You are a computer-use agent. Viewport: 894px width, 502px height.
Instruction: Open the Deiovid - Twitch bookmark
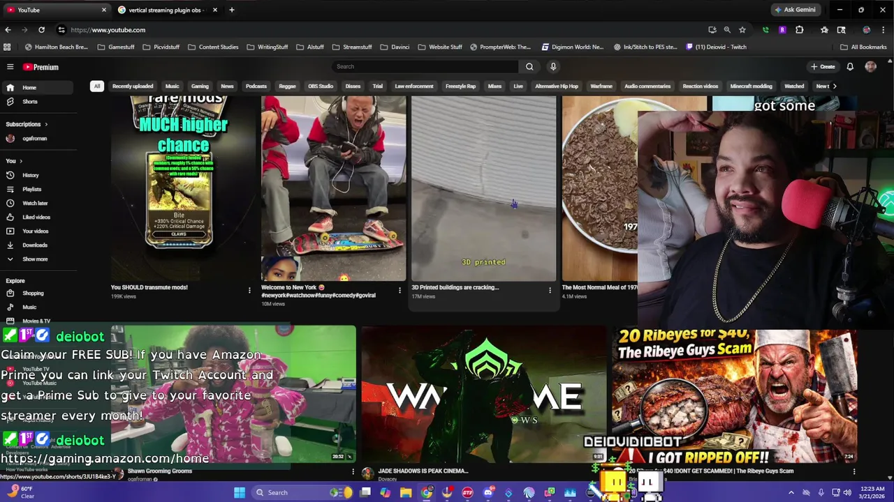pos(716,47)
